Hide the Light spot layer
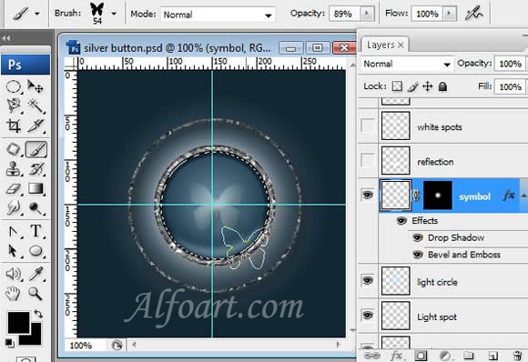The image size is (528, 362). point(368,316)
